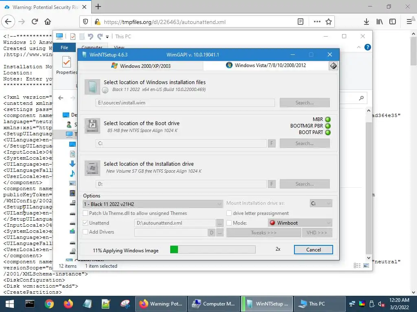Viewport: 417px width, 312px height.
Task: Click the D:\autounattend.xml path field
Action: 175,223
